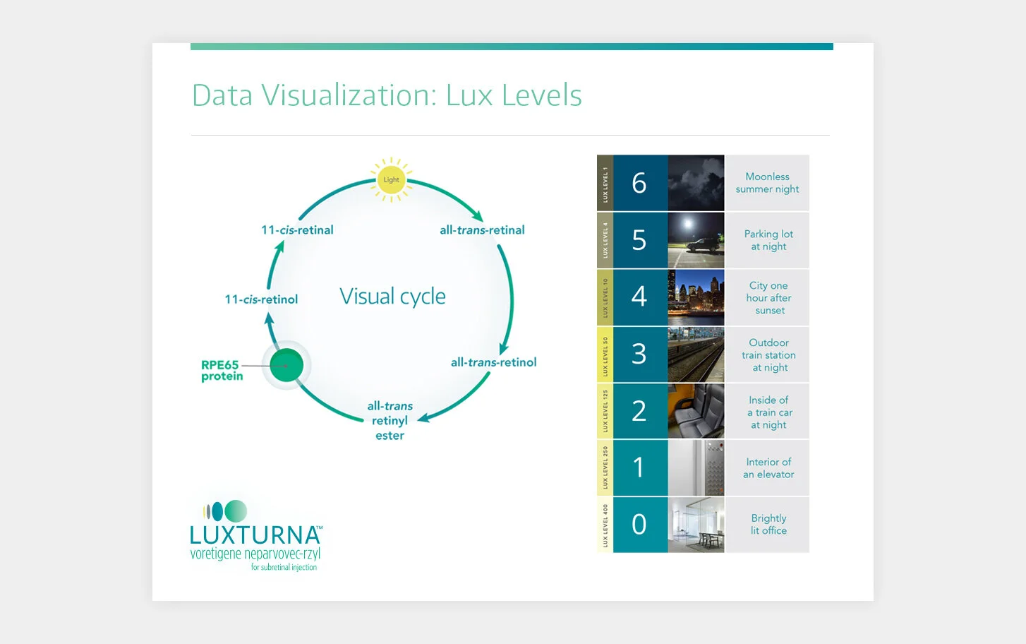Click the 'all-trans-retinal' label
Image resolution: width=1026 pixels, height=644 pixels.
(482, 230)
